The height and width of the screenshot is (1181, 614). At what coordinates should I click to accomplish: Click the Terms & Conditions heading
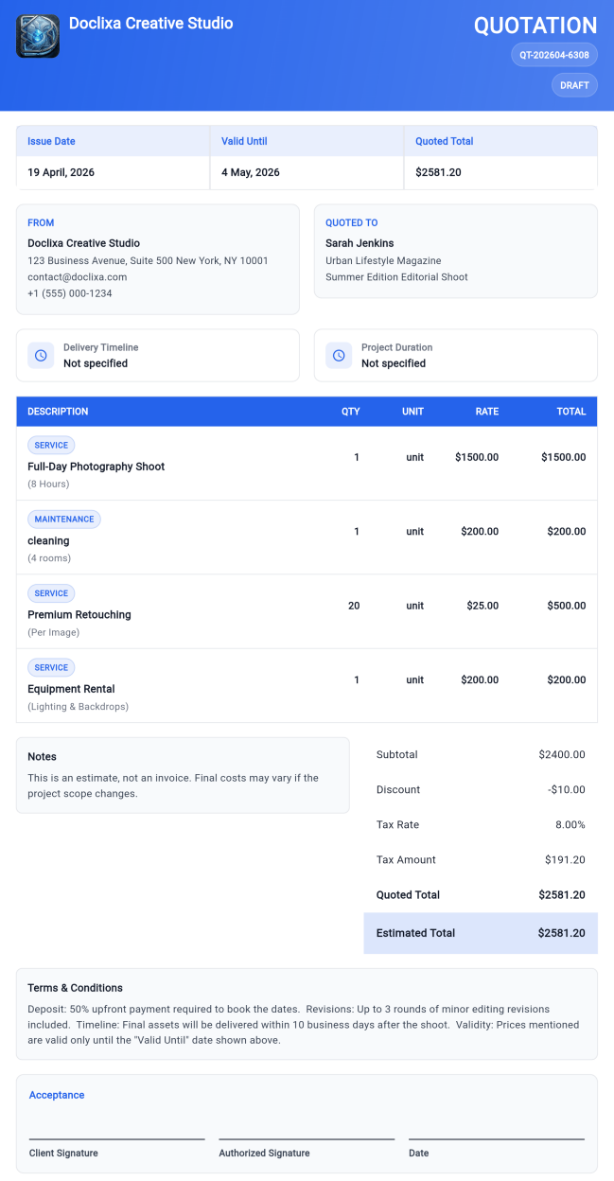click(x=75, y=988)
